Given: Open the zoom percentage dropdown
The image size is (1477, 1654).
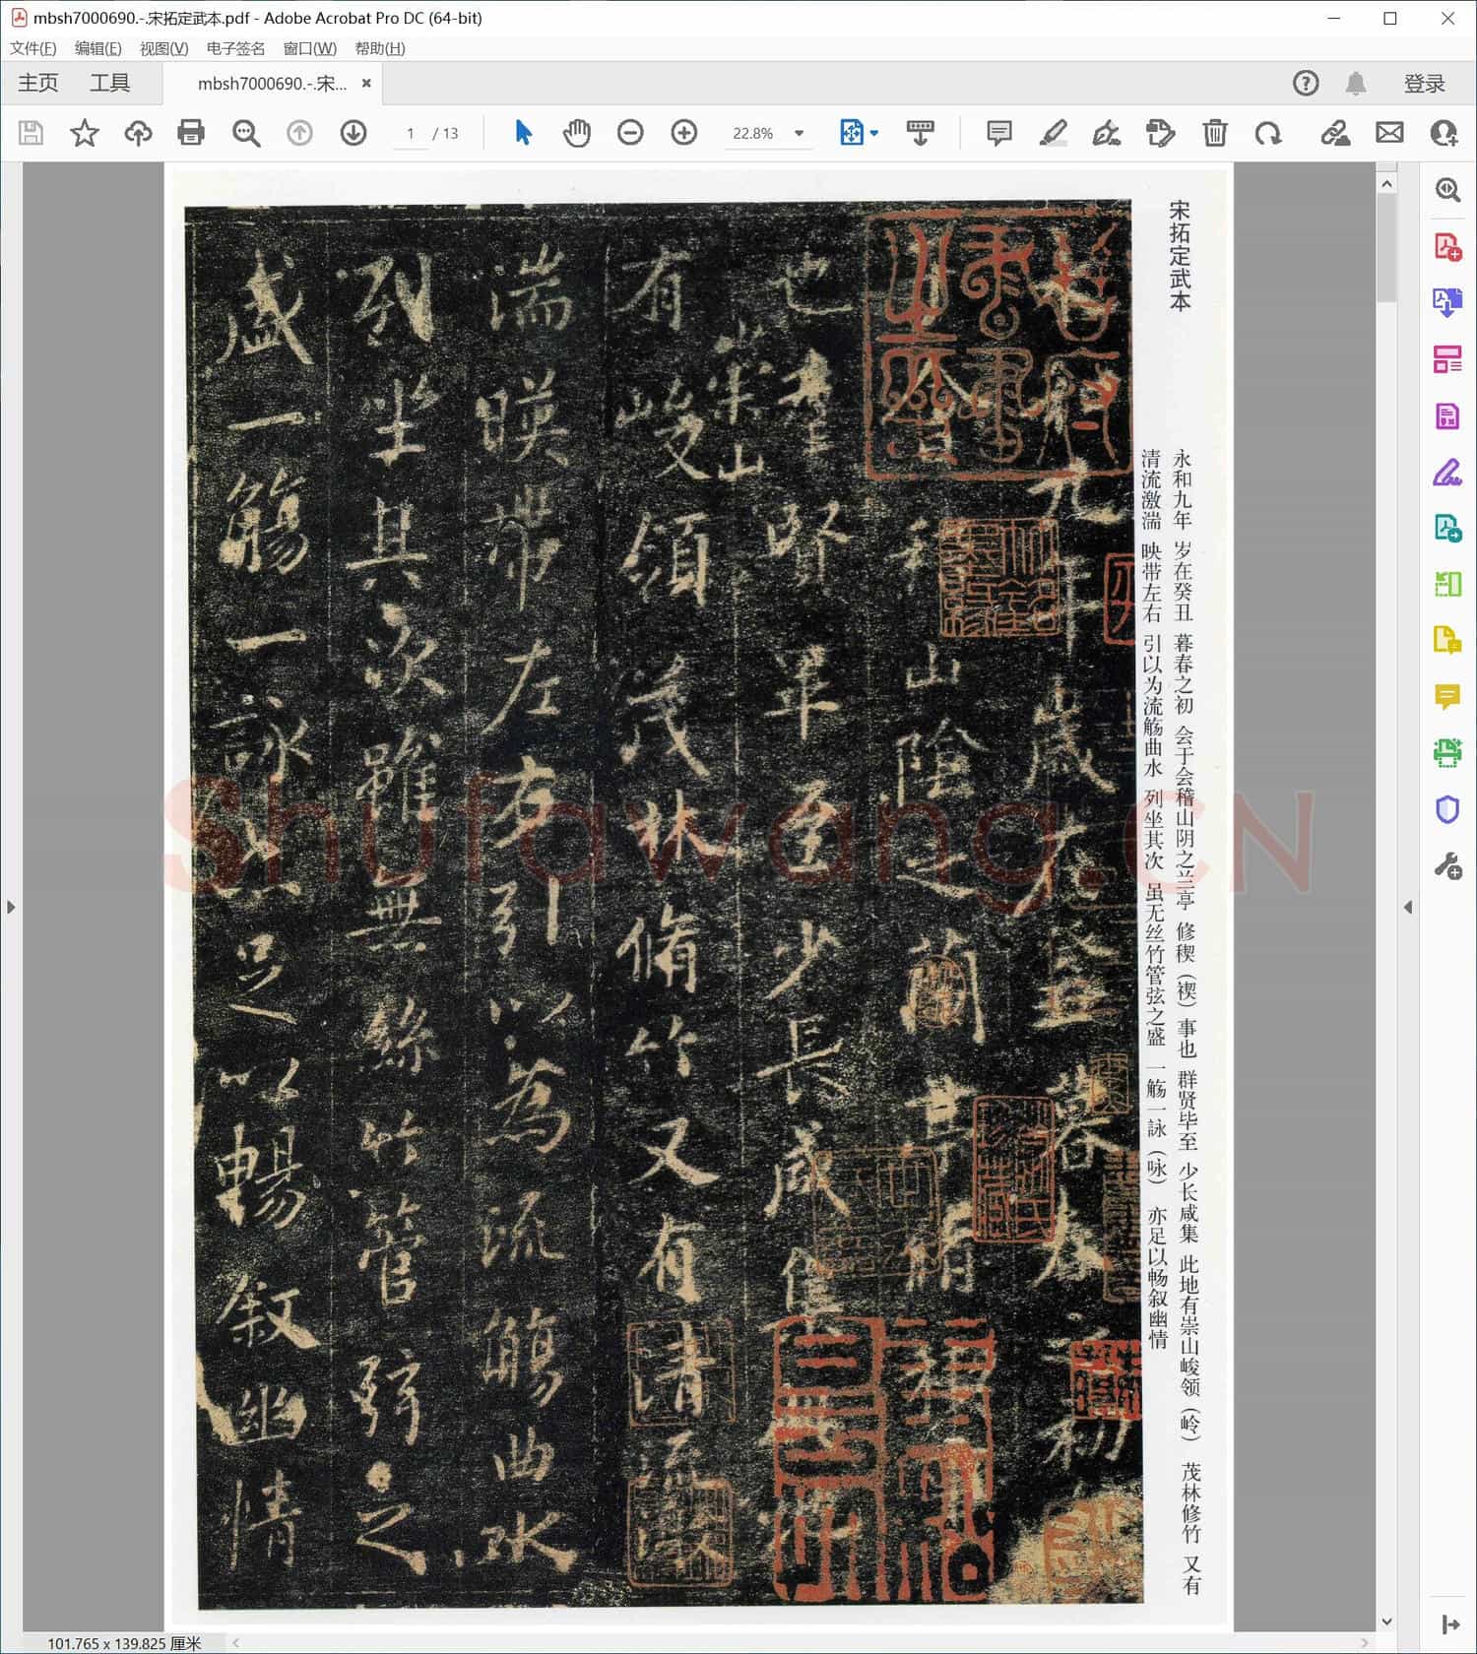Looking at the screenshot, I should pos(799,133).
